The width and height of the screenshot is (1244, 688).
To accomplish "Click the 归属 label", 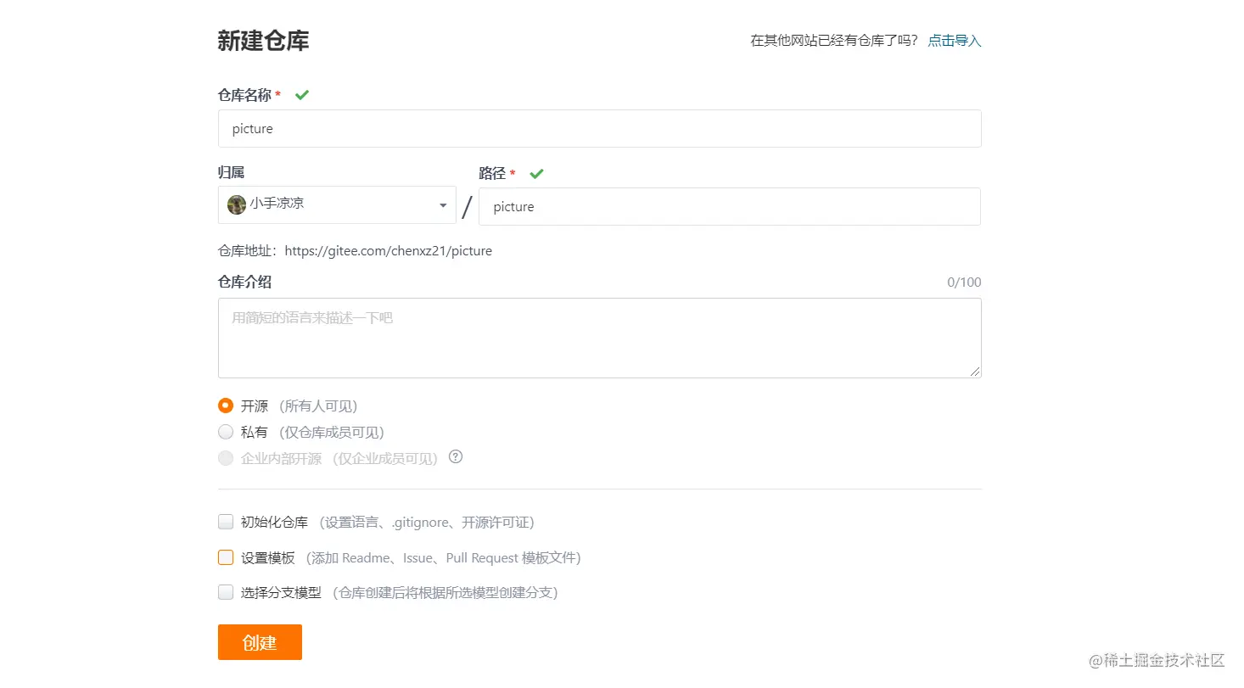I will [231, 172].
